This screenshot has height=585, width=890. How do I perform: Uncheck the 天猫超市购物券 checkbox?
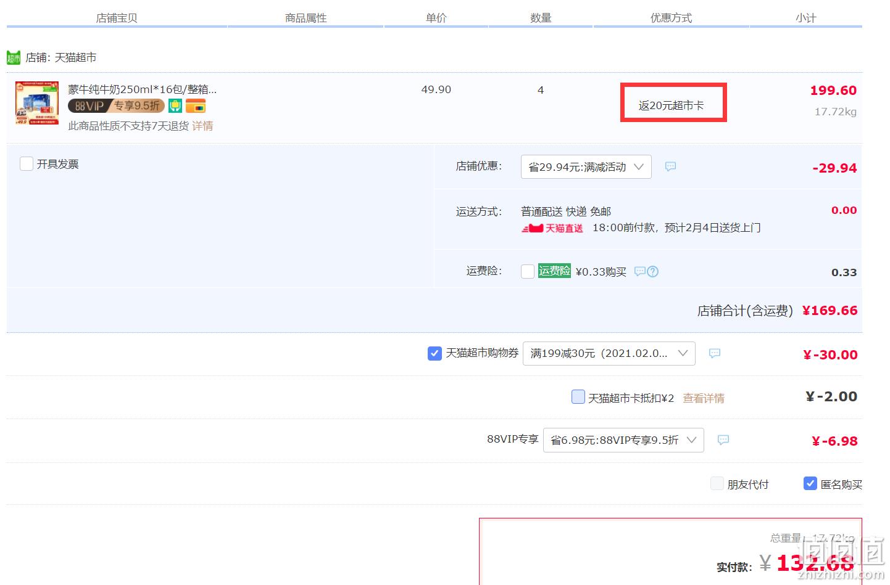tap(435, 353)
